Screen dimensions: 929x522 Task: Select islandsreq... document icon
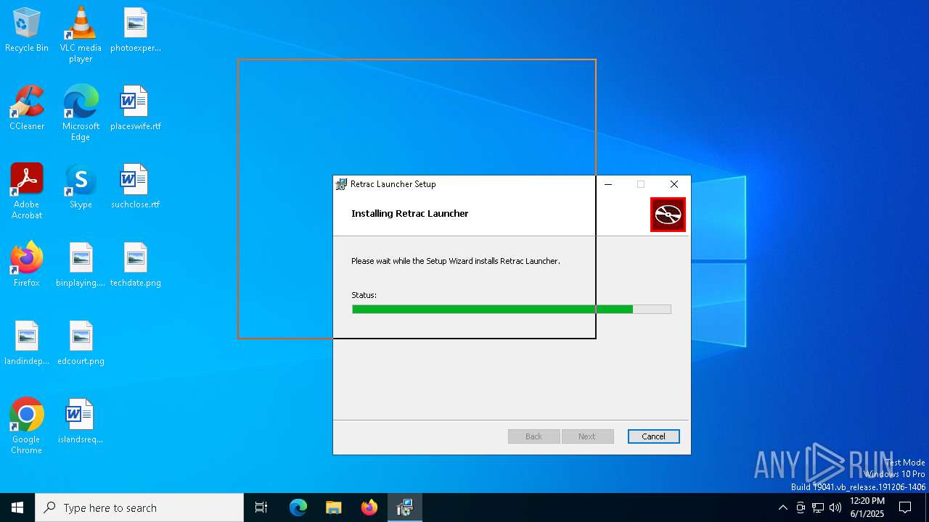tap(81, 422)
